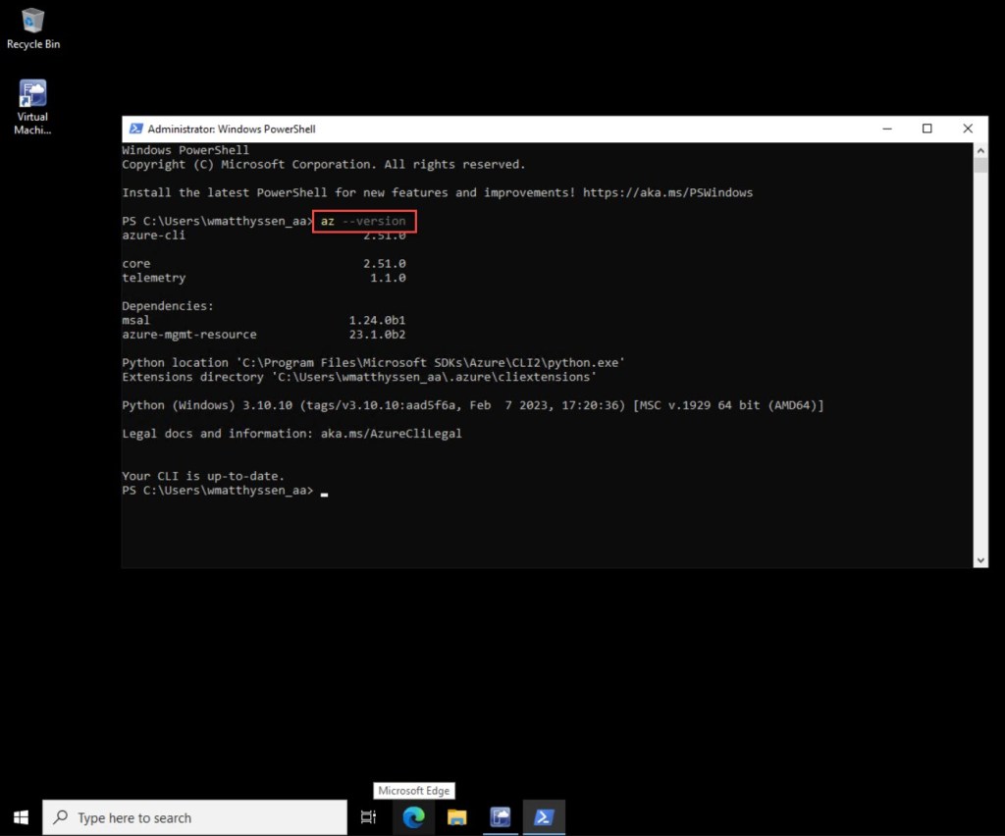The height and width of the screenshot is (836, 1005).
Task: Open the Recycle Bin desktop icon
Action: point(33,24)
